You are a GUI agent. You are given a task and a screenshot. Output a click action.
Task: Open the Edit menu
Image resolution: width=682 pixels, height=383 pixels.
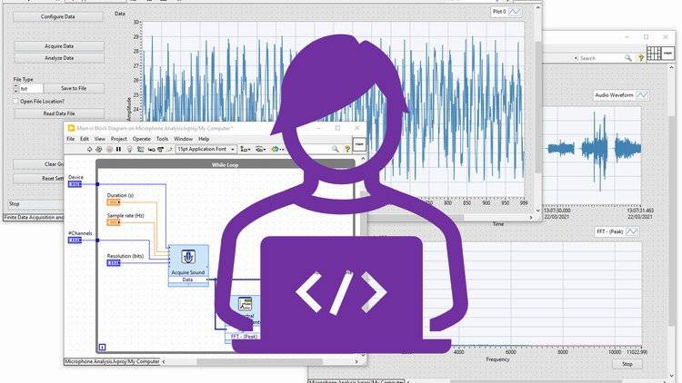click(x=85, y=139)
